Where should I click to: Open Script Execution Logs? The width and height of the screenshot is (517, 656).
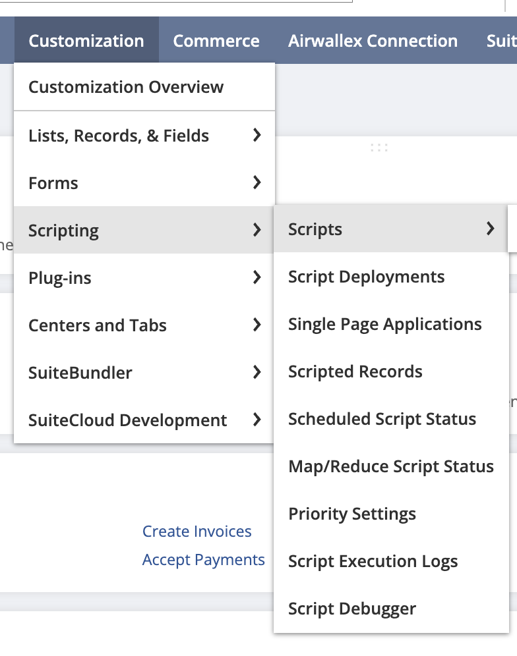coord(373,561)
